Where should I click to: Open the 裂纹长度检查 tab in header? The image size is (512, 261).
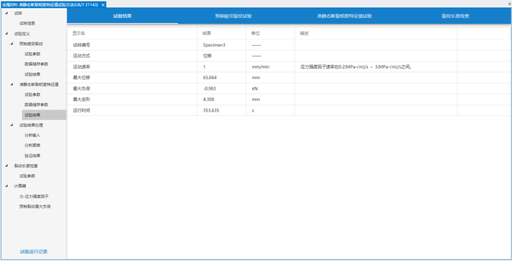455,16
